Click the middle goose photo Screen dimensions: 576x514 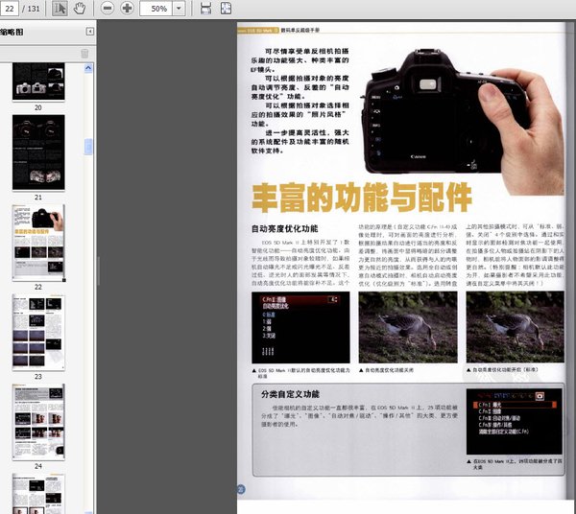point(408,327)
